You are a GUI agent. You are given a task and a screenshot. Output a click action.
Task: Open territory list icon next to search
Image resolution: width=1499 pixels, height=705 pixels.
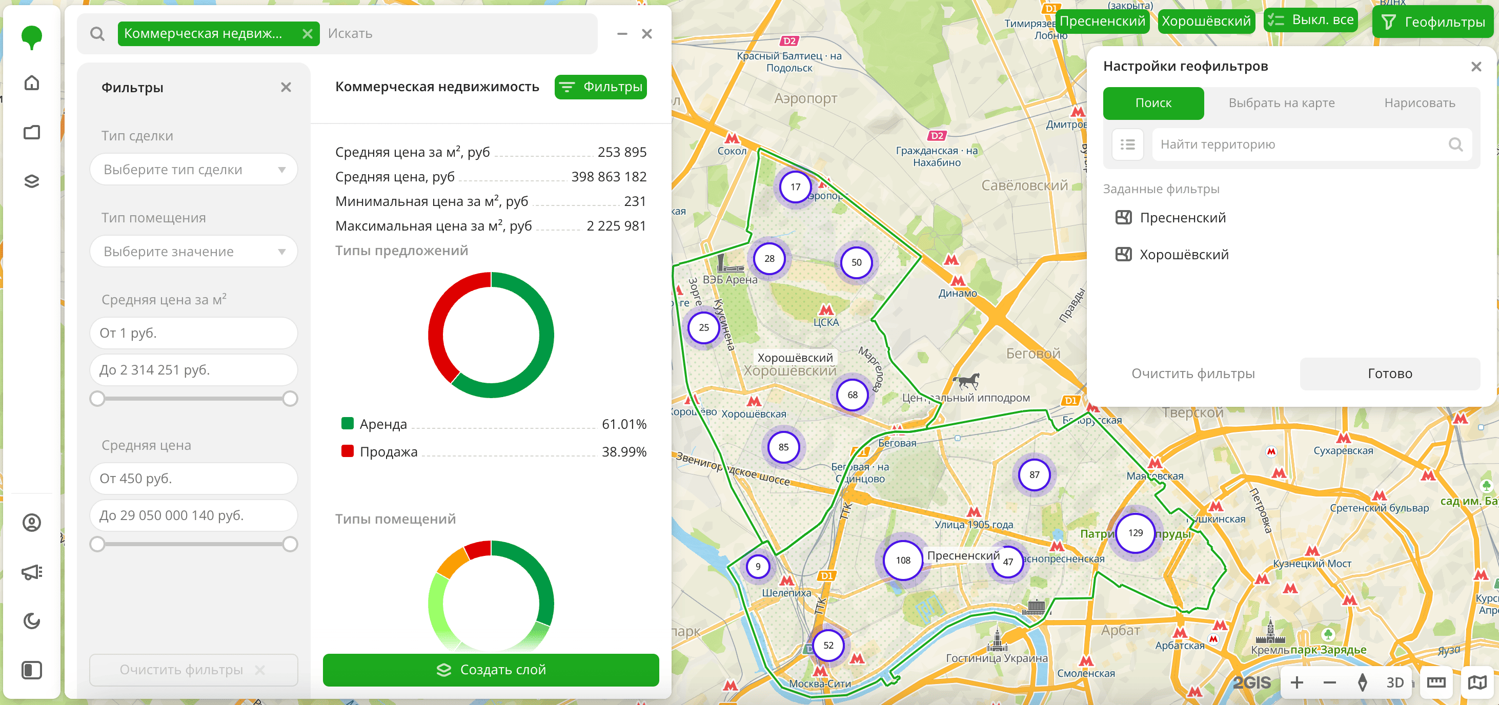[1127, 144]
